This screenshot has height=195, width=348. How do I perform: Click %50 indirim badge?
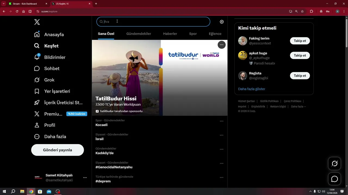77,114
